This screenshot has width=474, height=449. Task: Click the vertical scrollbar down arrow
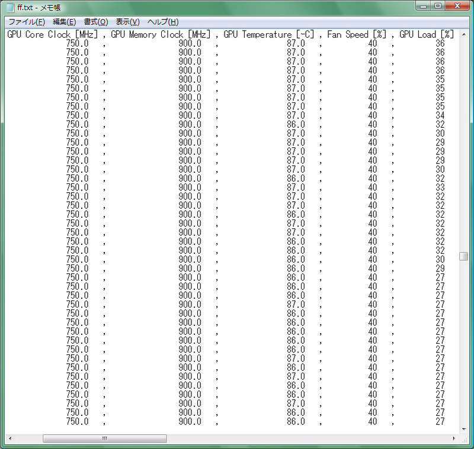(x=464, y=429)
